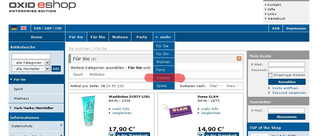
Task: Click cart icon under Washlotion DIRTY GIRL
Action: point(111,134)
